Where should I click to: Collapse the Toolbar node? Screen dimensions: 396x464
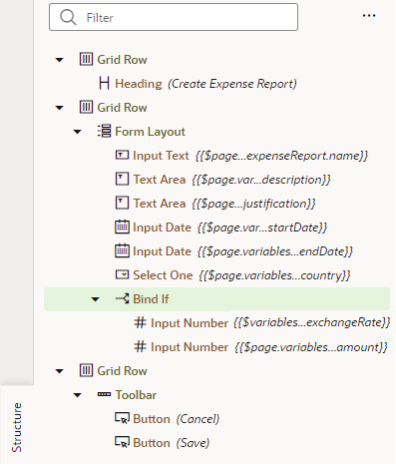click(78, 395)
